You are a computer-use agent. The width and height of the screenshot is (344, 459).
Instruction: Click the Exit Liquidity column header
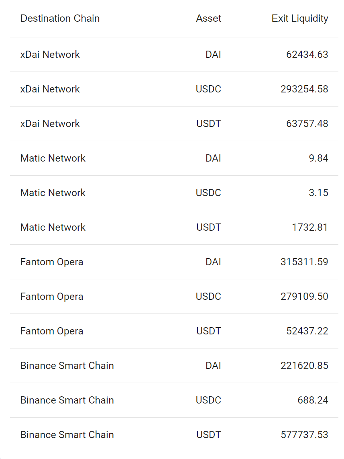(x=300, y=18)
